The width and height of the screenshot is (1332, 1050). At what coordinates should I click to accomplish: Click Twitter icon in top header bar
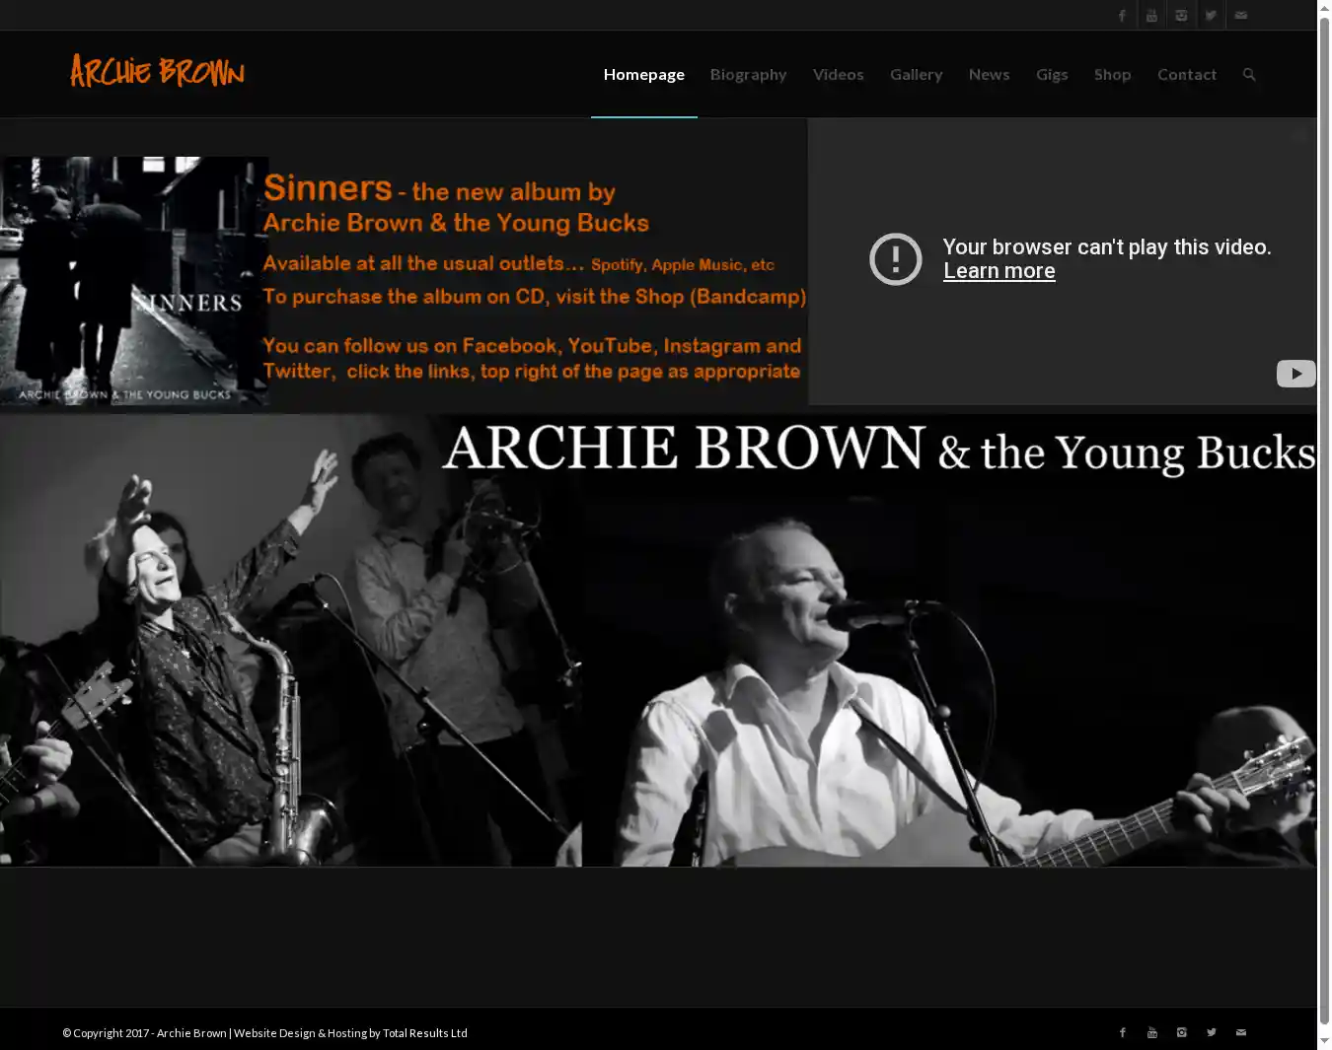coord(1211,15)
